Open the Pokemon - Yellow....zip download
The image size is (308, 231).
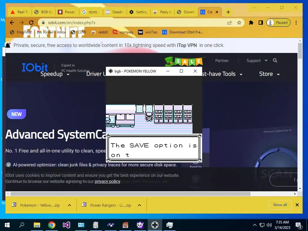pos(36,205)
